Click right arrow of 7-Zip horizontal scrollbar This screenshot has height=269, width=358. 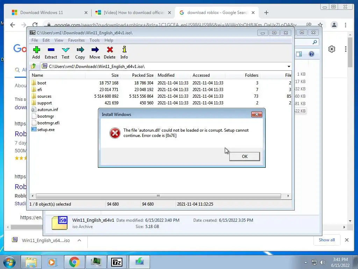coord(288,196)
